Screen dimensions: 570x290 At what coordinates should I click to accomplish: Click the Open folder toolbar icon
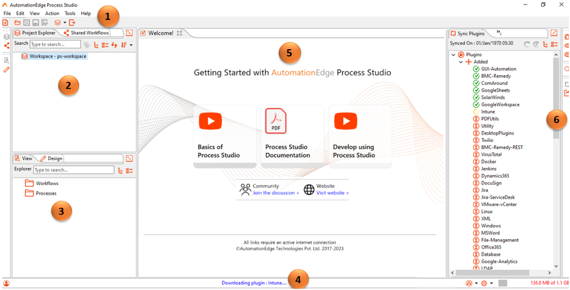pyautogui.click(x=17, y=23)
